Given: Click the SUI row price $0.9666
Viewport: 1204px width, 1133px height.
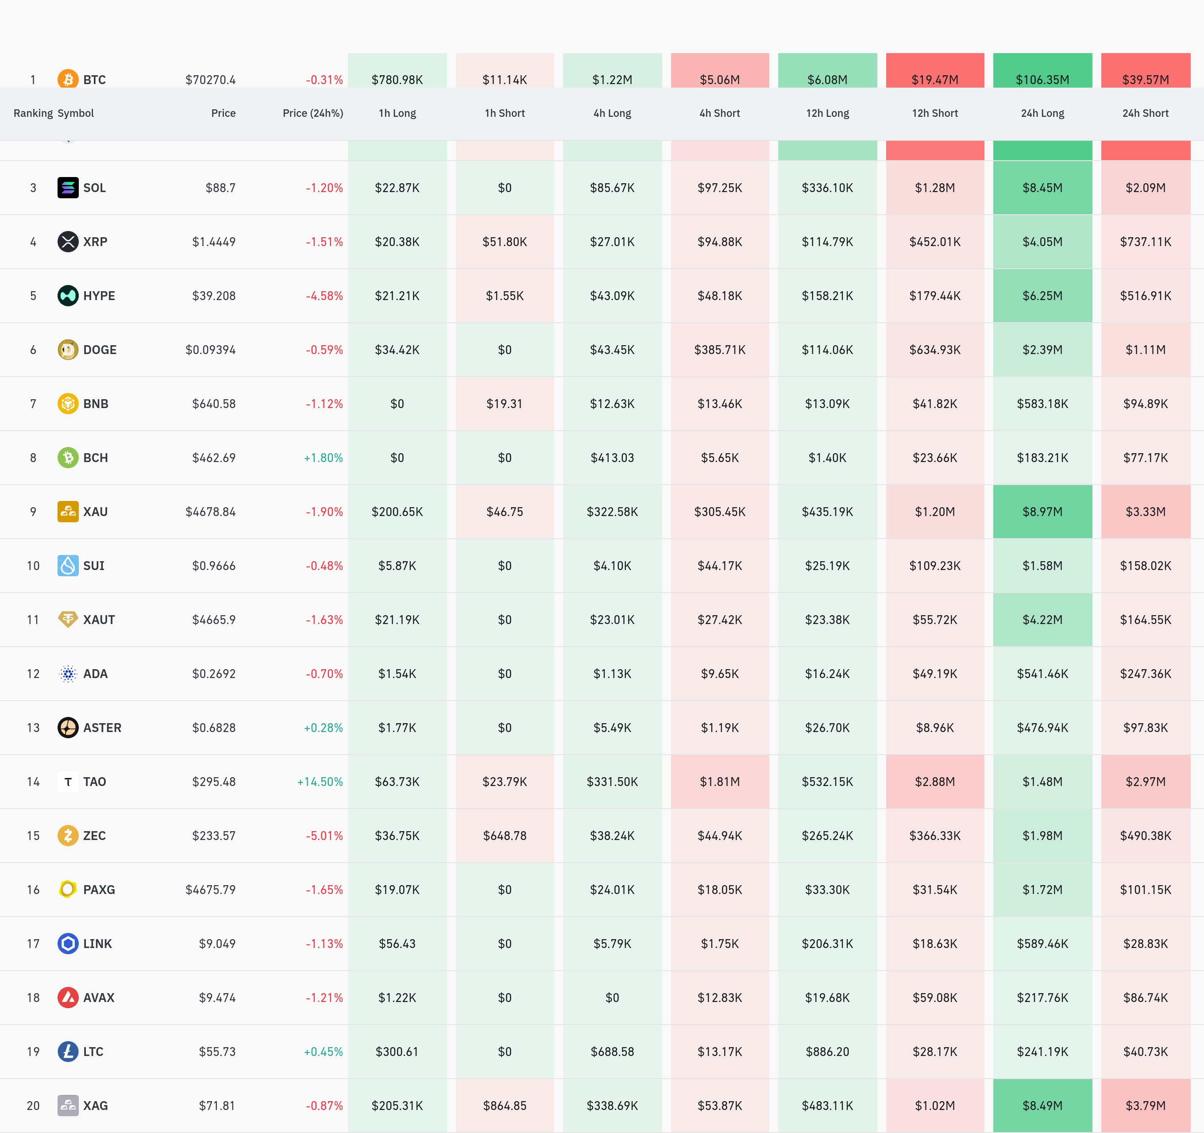Looking at the screenshot, I should (x=214, y=566).
